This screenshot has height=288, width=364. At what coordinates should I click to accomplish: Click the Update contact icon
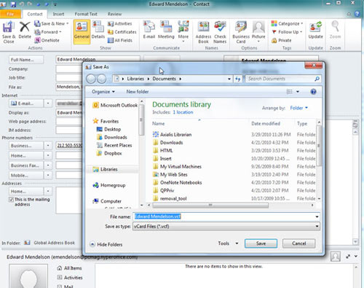pos(315,30)
